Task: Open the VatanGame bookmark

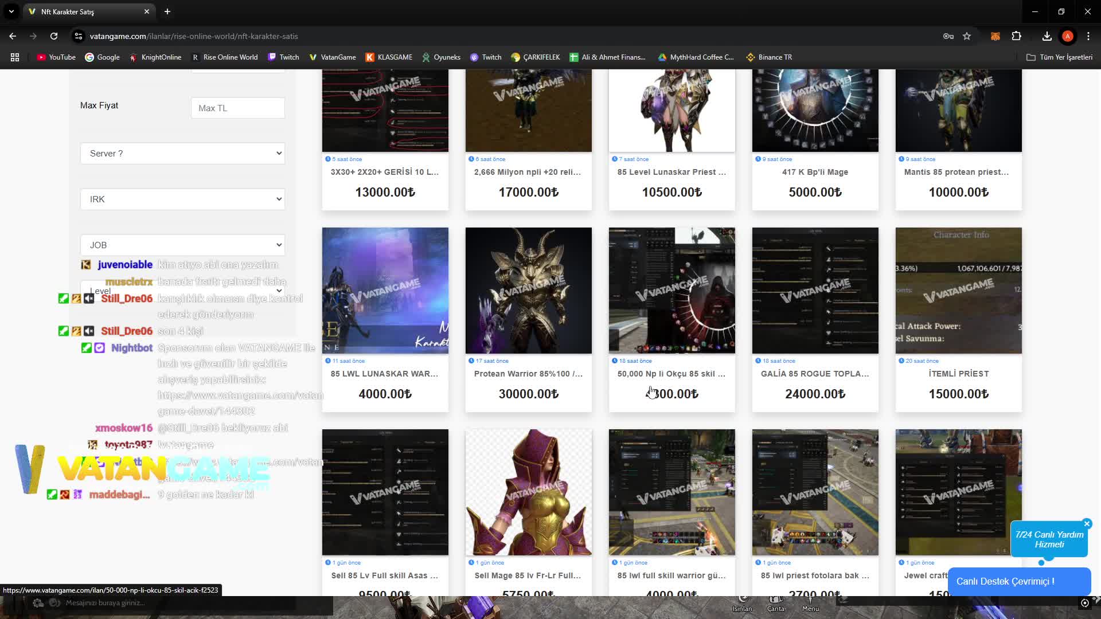Action: point(333,57)
